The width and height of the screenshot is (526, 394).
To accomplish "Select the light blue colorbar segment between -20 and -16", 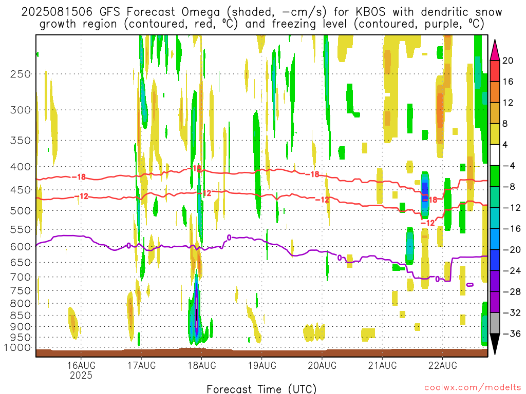I will (495, 239).
